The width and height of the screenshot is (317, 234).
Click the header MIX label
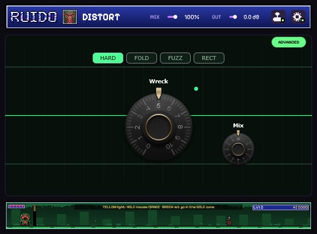pos(155,17)
